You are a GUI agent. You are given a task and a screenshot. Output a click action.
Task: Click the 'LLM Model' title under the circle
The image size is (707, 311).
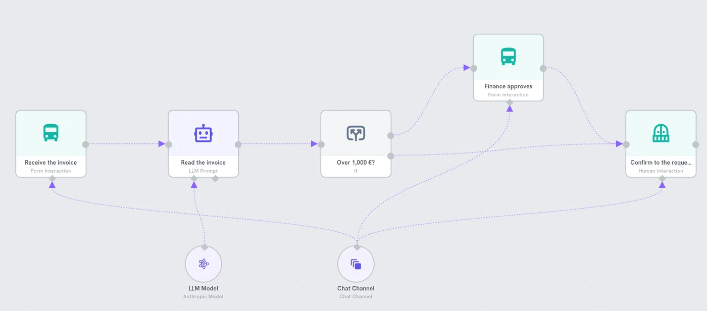click(204, 289)
